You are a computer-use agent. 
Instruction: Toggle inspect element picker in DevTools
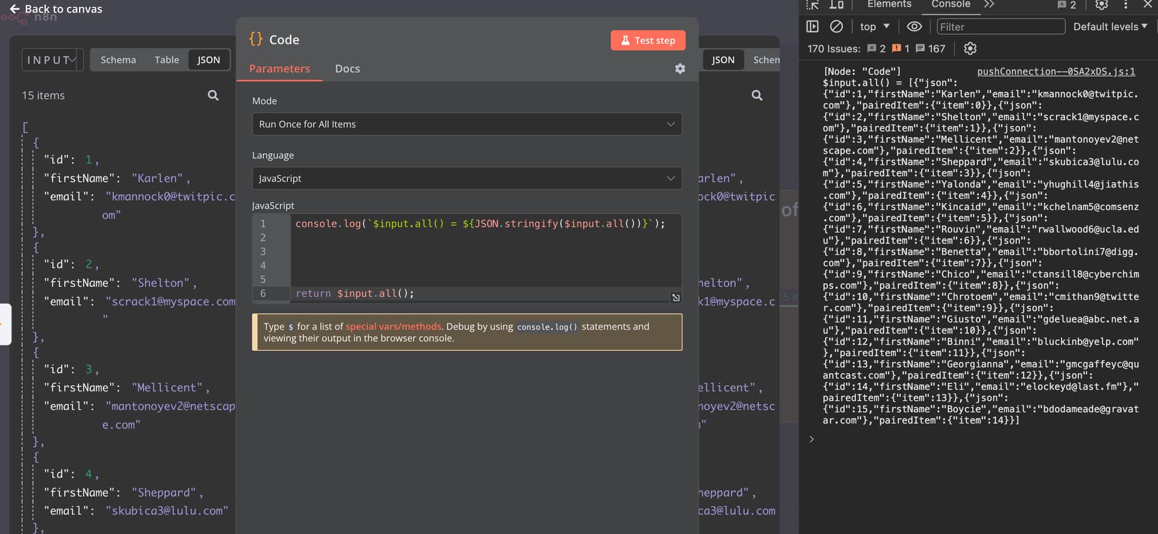click(x=812, y=5)
